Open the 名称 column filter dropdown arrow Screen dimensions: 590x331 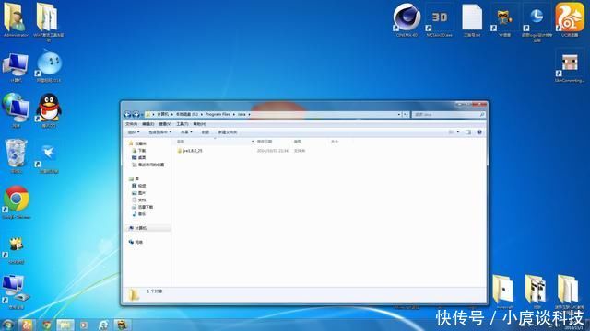(x=253, y=142)
